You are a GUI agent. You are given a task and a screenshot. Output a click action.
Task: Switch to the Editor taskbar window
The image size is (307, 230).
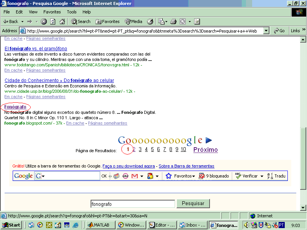coord(162,225)
